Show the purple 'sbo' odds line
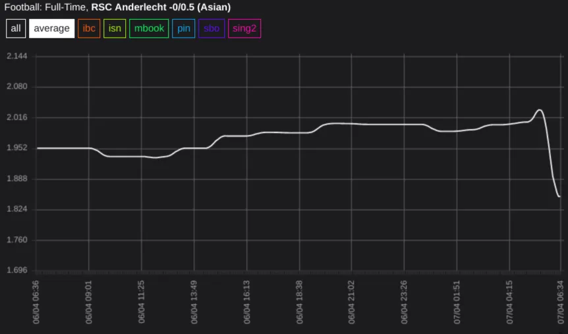568x334 pixels. click(x=212, y=28)
